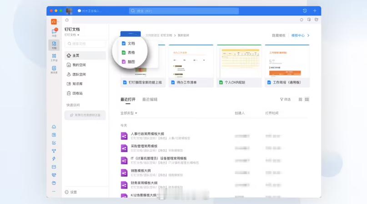Open the to-do checkmark icon
This screenshot has width=367, height=204.
pyautogui.click(x=54, y=143)
